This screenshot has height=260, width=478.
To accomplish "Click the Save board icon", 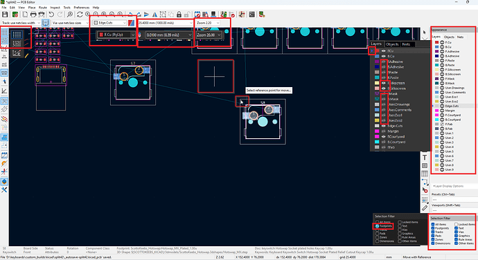I will [5, 15].
